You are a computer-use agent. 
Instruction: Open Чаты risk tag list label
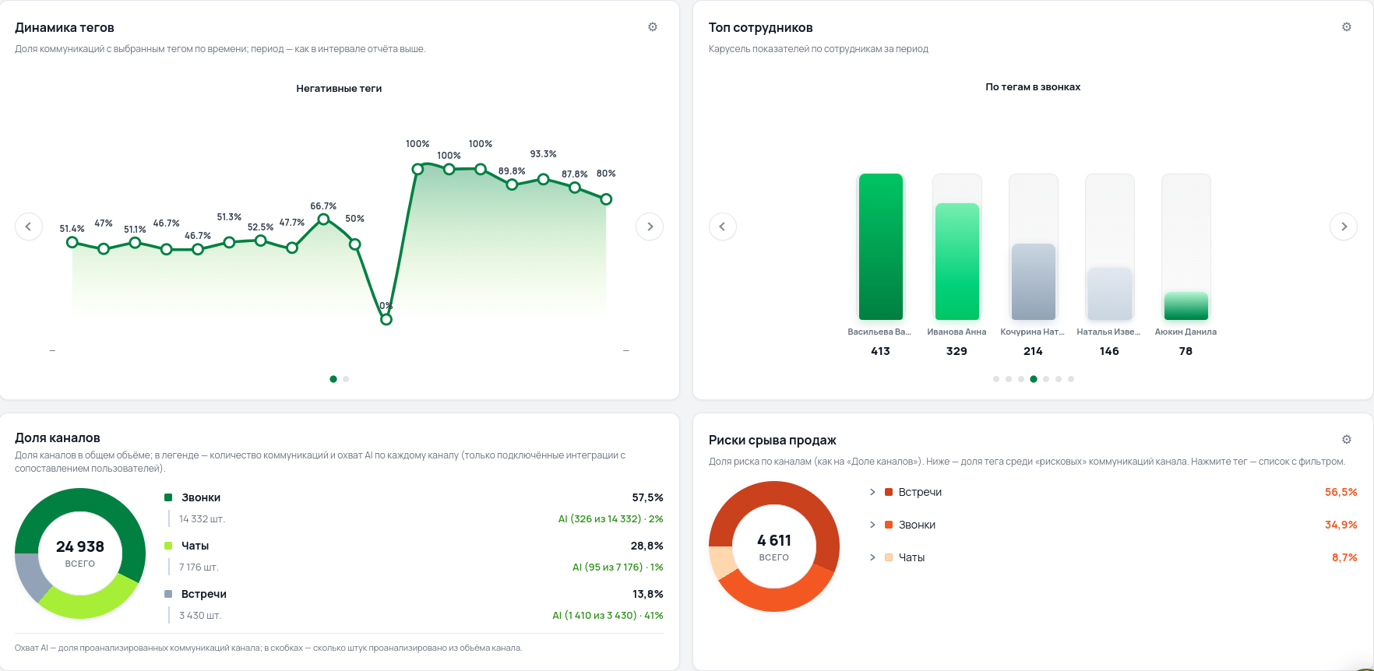point(911,557)
